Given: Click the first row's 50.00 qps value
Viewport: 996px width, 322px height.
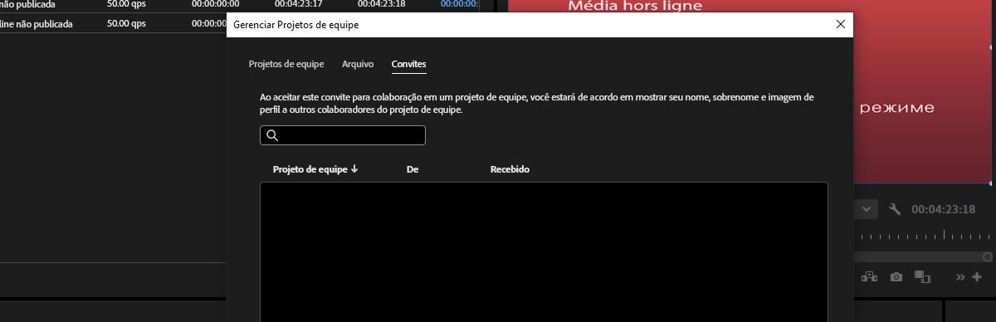Looking at the screenshot, I should (x=126, y=4).
